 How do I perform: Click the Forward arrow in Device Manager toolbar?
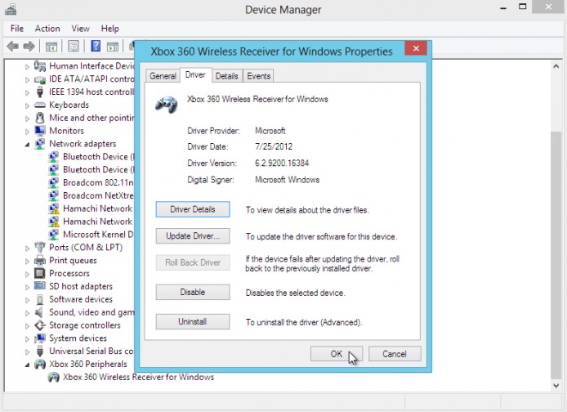[x=29, y=47]
